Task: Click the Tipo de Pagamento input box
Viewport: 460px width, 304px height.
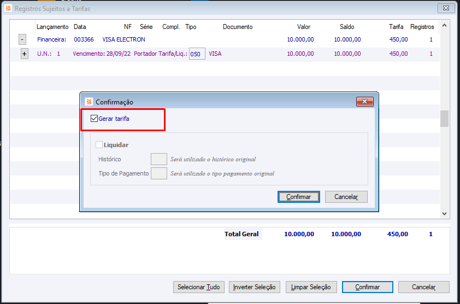Action: point(159,173)
